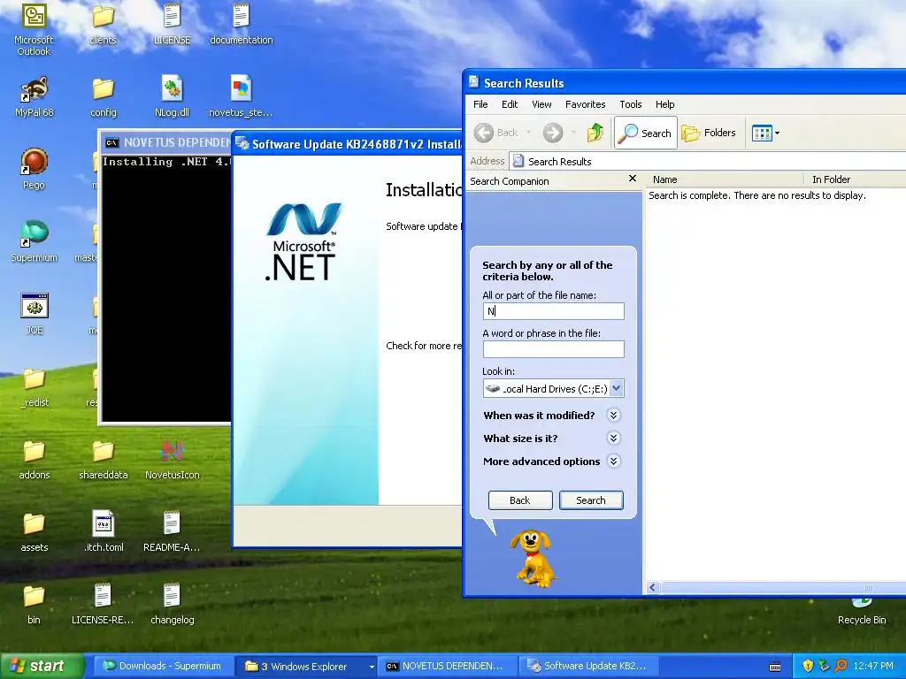
Task: Launch MyPal 68 browser shortcut
Action: 35,97
